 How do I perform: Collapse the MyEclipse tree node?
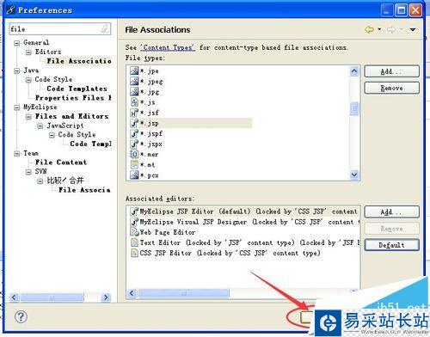17,107
